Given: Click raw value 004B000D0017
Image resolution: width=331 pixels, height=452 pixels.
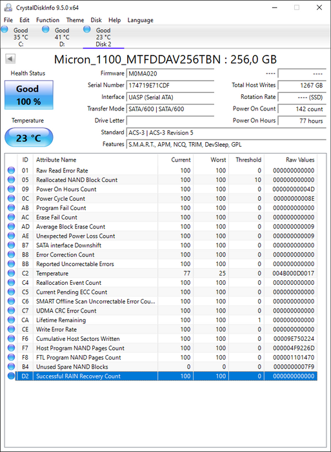Looking at the screenshot, I should pos(294,273).
